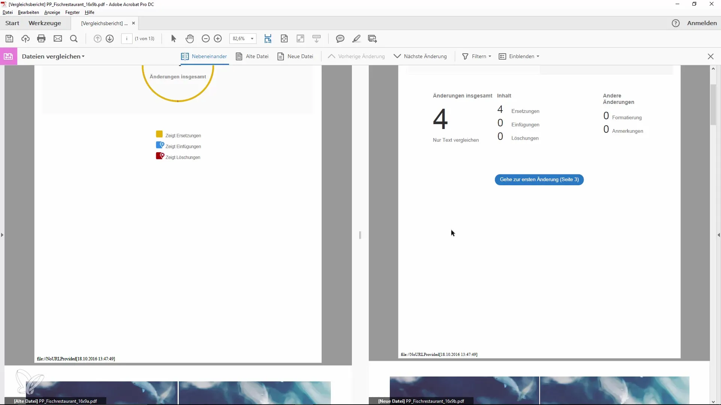This screenshot has width=721, height=405.
Task: Open the Dateien vergleichen dropdown
Action: (53, 56)
